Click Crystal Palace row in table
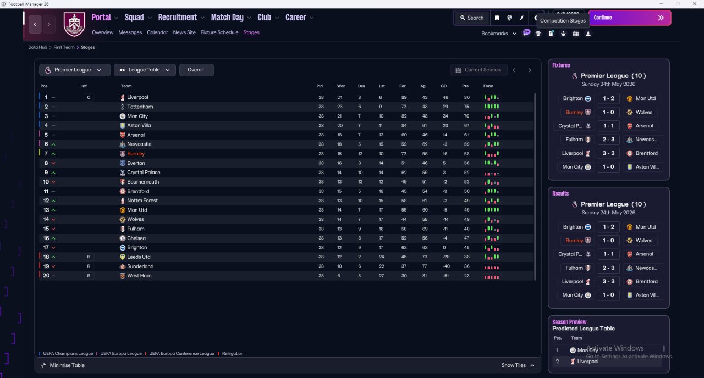The width and height of the screenshot is (704, 378). tap(286, 173)
